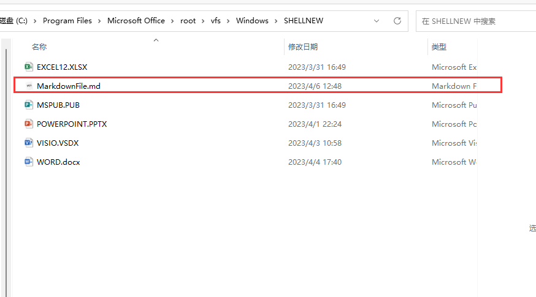Sort by the 类型 column header
The height and width of the screenshot is (297, 536).
point(439,47)
